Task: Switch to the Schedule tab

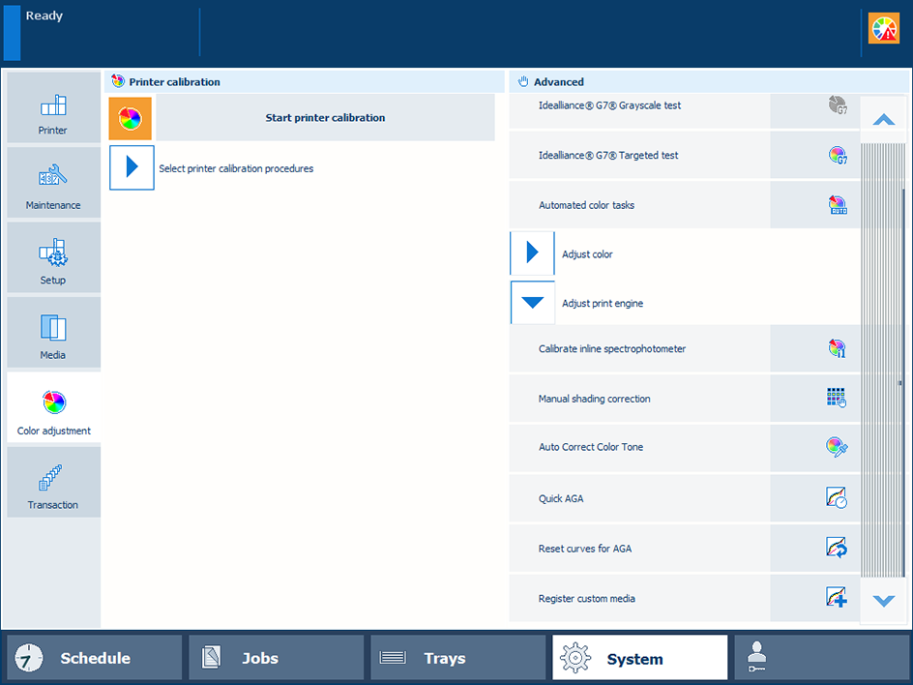Action: tap(95, 658)
